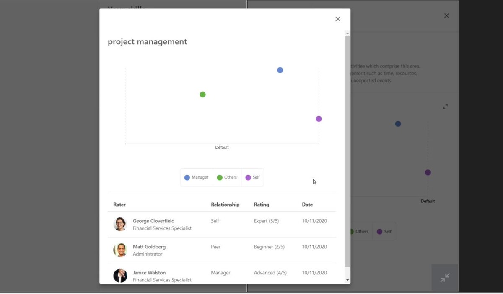The width and height of the screenshot is (503, 294).
Task: Click the Default axis label
Action: click(222, 147)
